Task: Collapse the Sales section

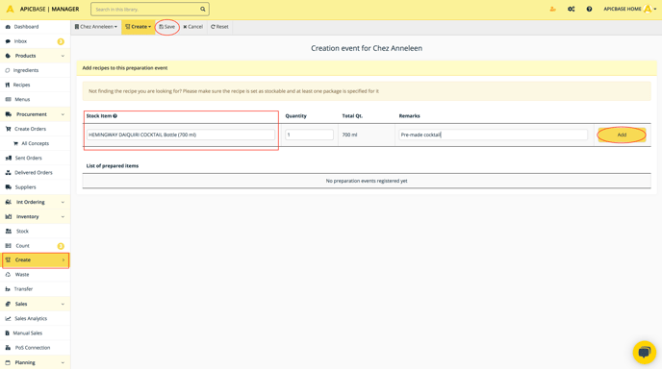Action: coord(63,304)
